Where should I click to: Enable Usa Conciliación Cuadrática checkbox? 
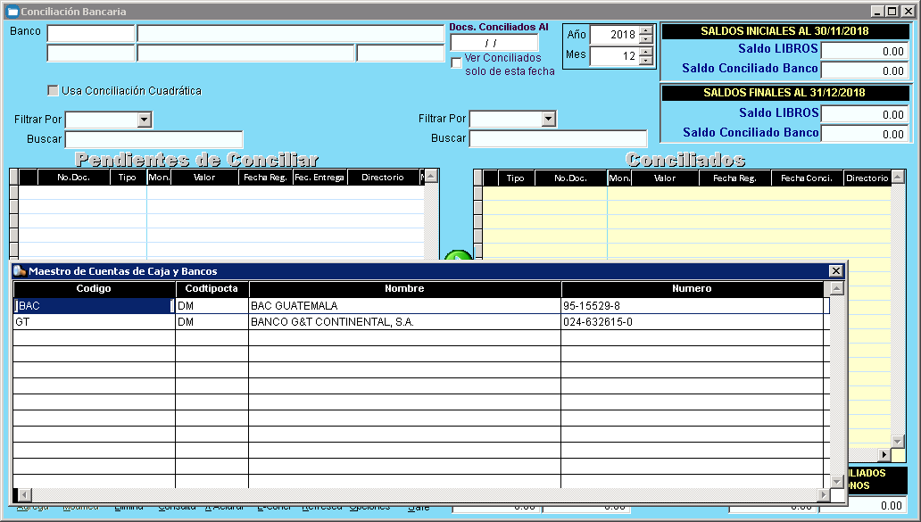pos(53,91)
